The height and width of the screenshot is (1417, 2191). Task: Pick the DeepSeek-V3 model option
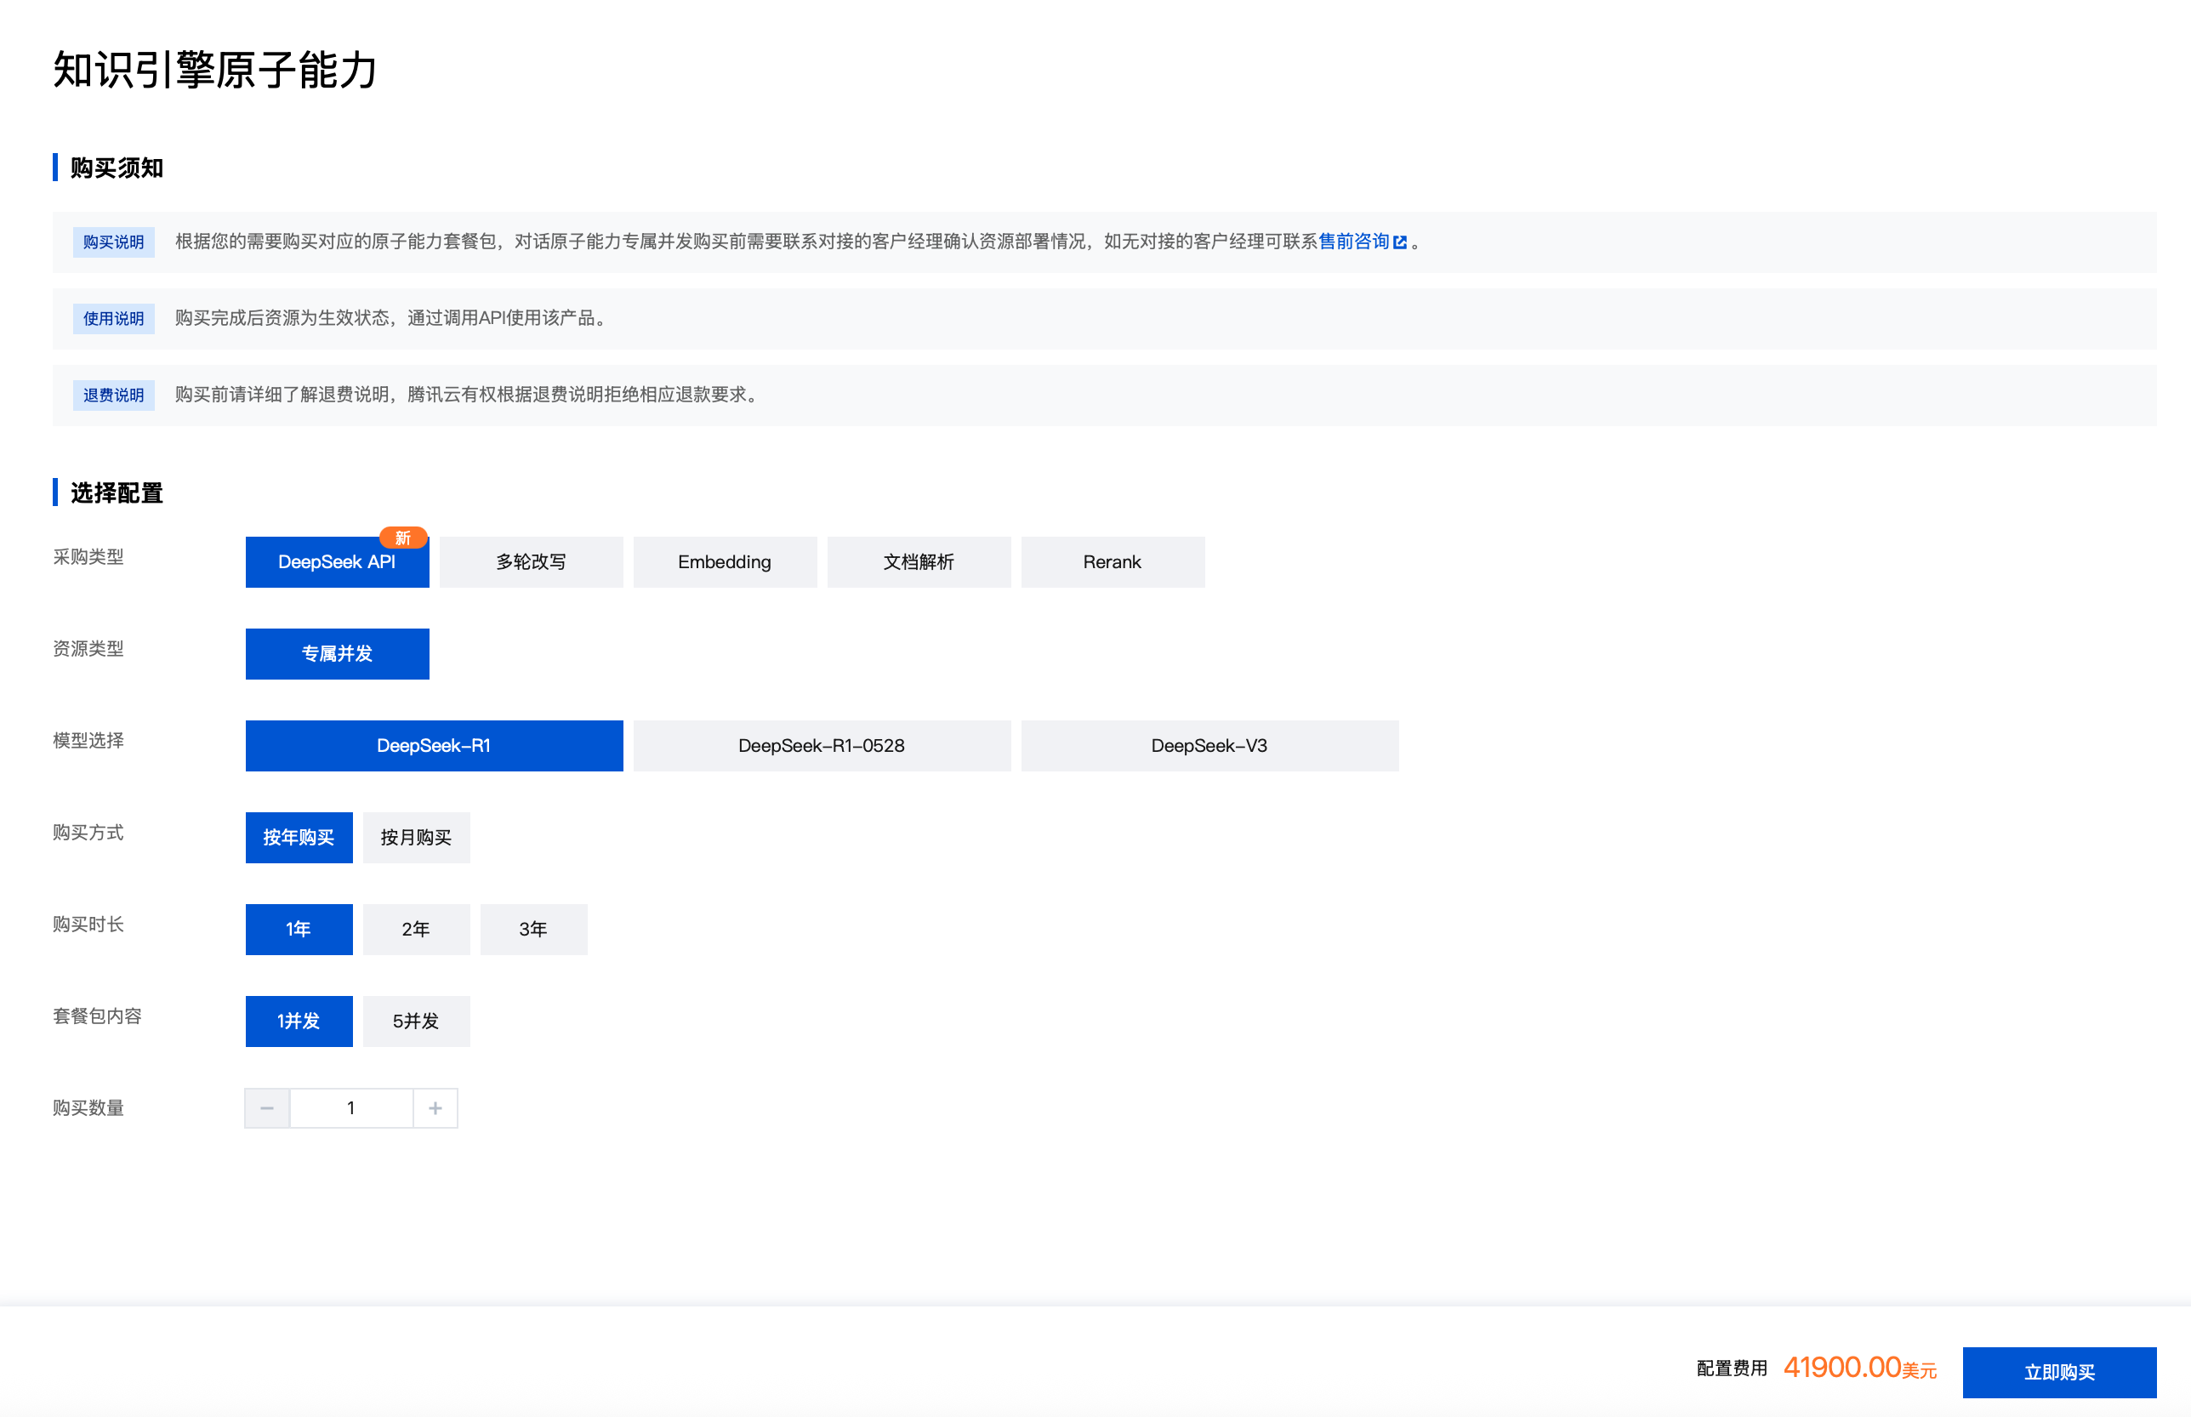pyautogui.click(x=1209, y=745)
